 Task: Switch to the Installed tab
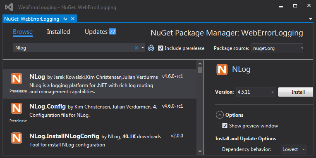pos(59,32)
